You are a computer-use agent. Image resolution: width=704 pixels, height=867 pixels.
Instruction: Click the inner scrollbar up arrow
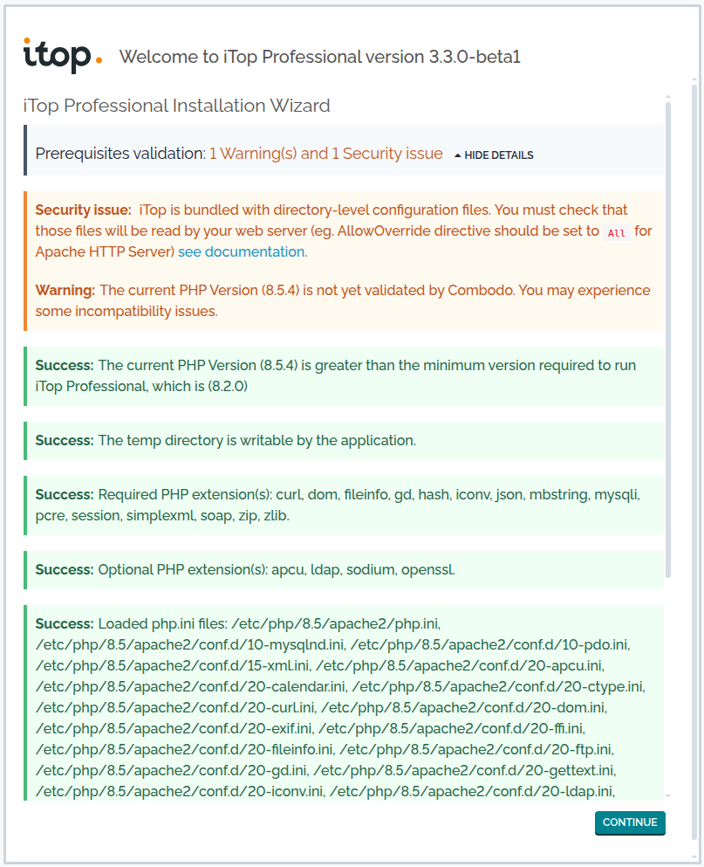[668, 97]
